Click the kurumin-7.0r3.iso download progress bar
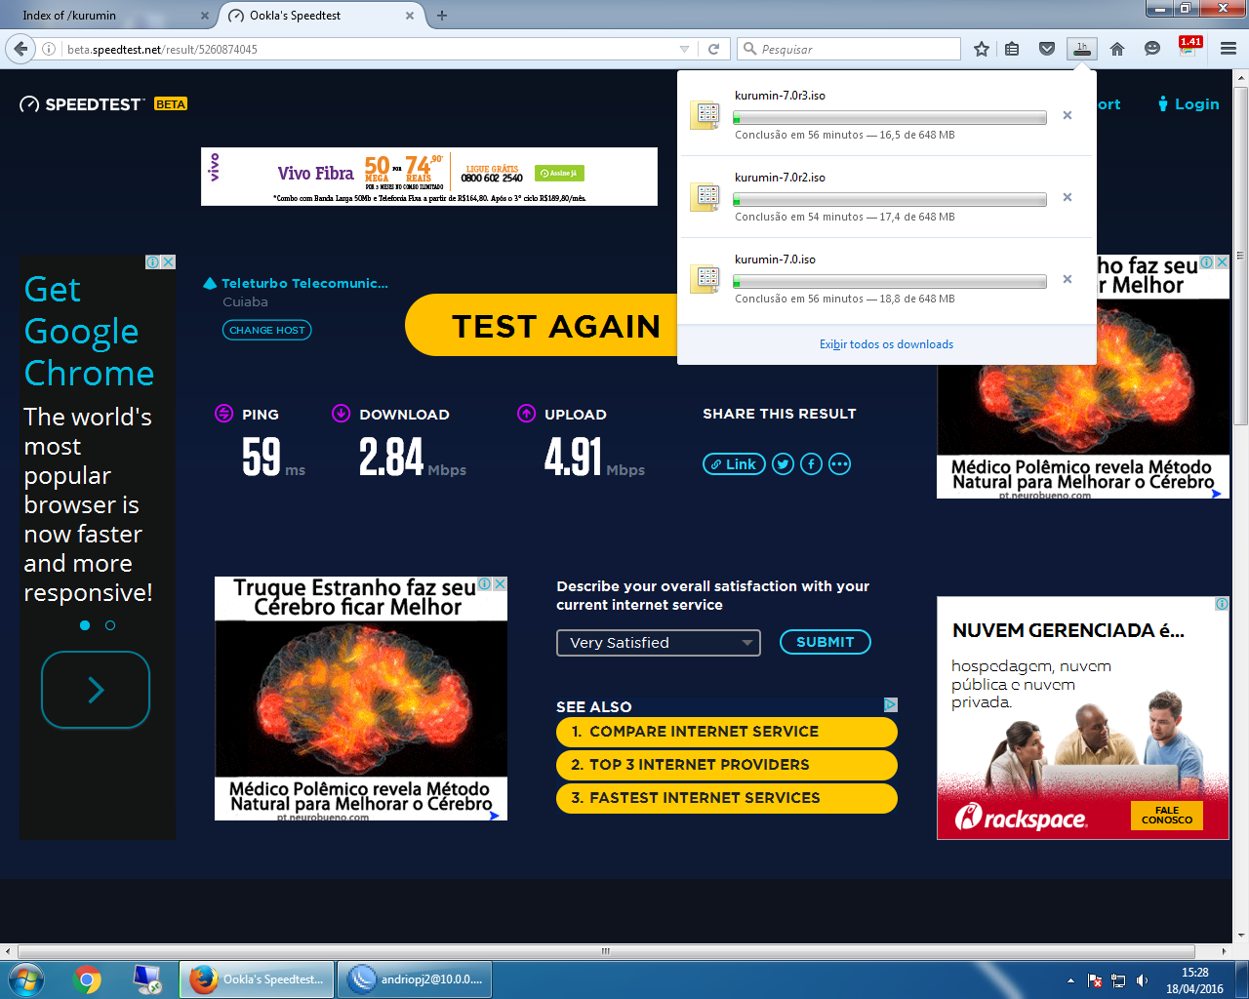1249x999 pixels. [890, 117]
